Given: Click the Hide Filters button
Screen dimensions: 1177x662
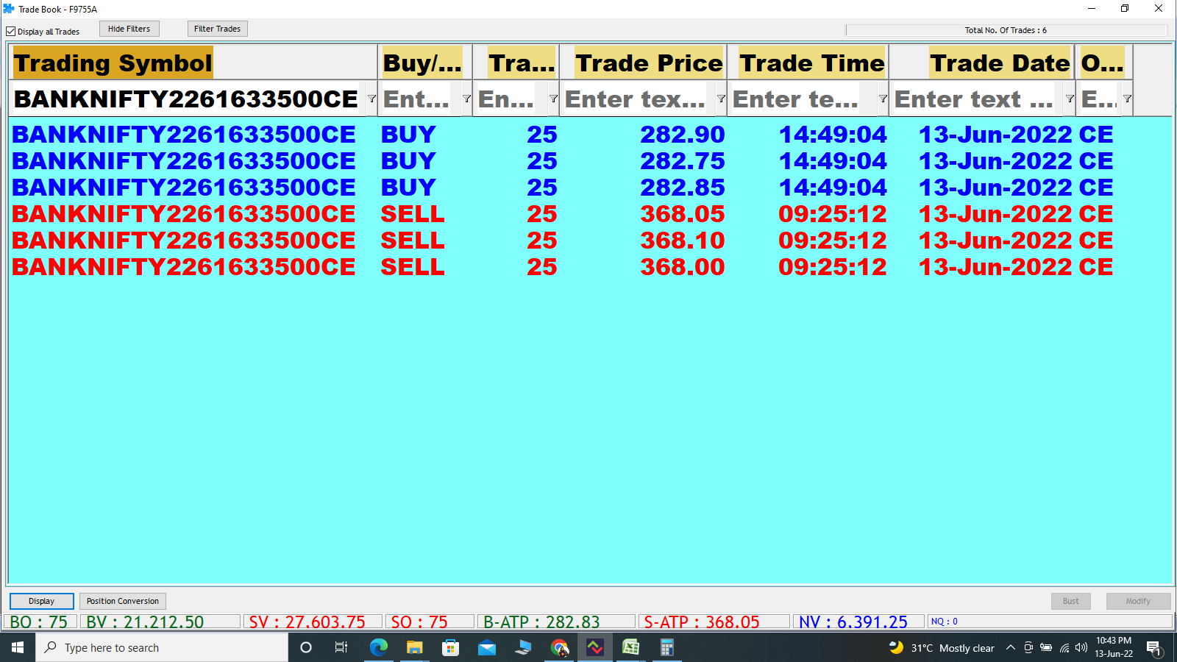Looking at the screenshot, I should [129, 29].
